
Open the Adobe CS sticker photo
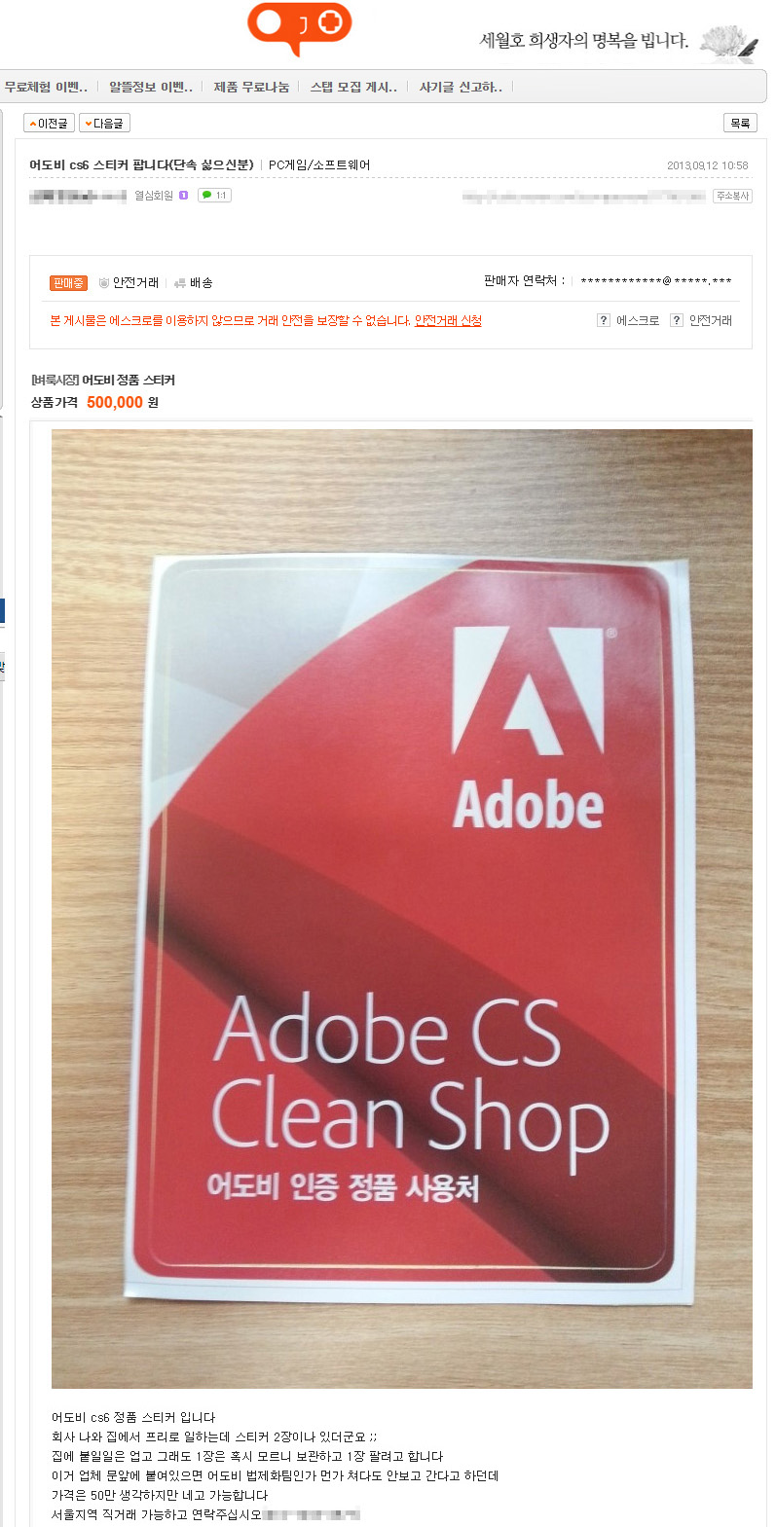[x=402, y=908]
